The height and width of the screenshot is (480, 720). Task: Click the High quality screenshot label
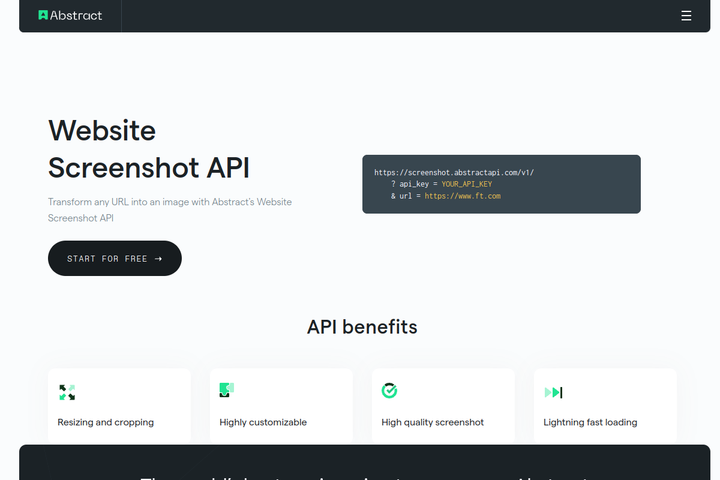pyautogui.click(x=433, y=422)
